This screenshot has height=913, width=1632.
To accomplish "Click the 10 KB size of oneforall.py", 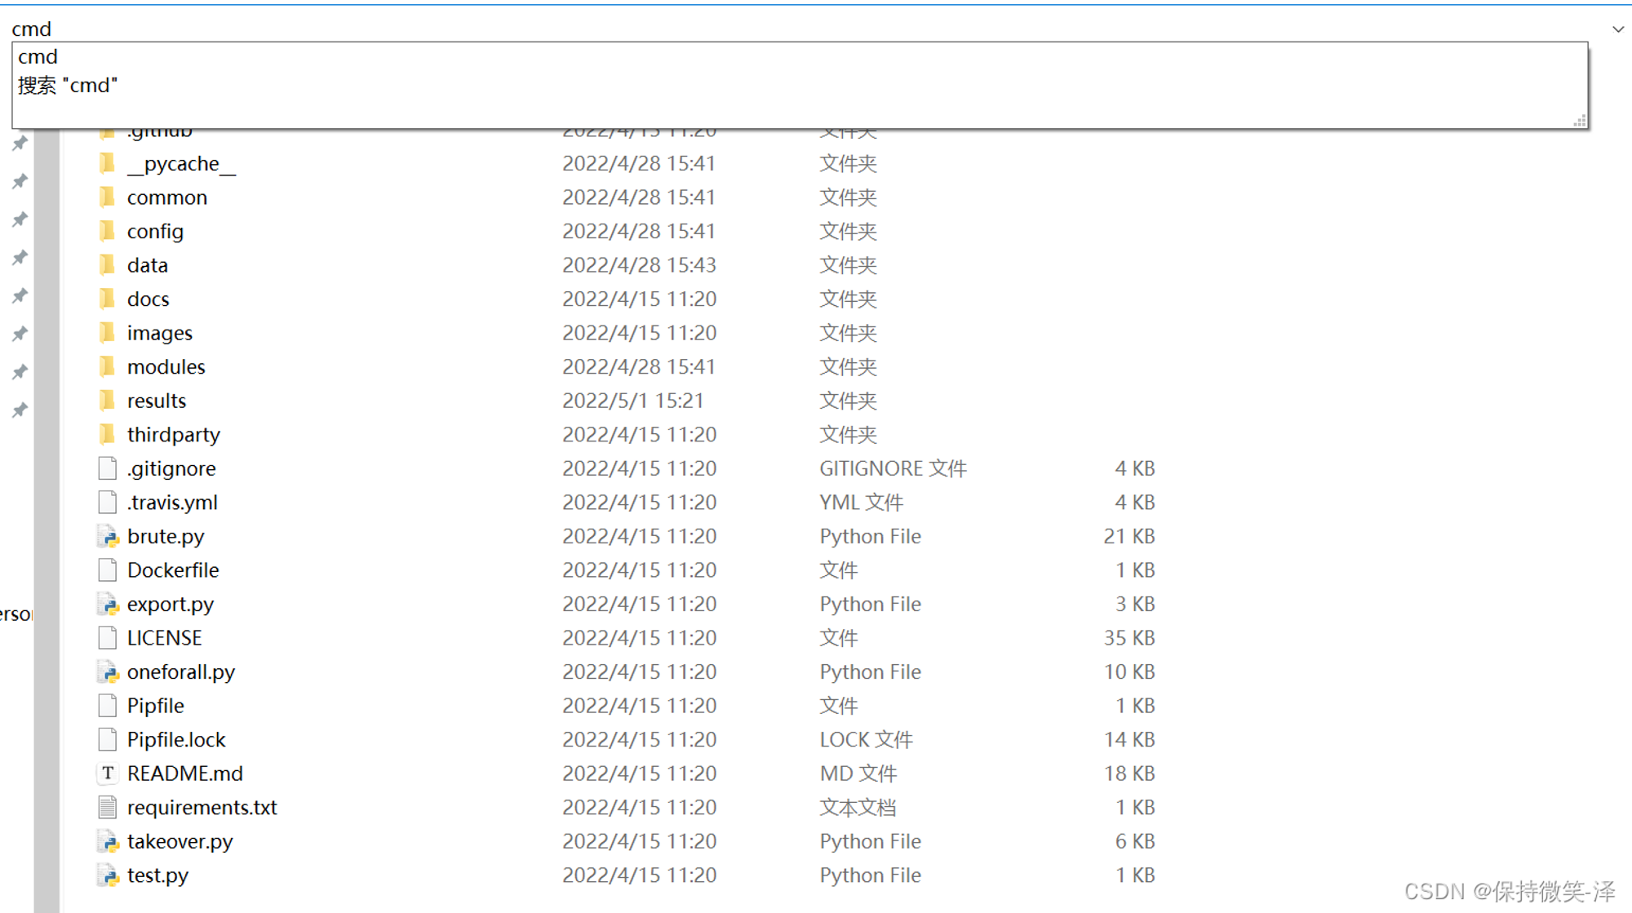I will [x=1129, y=671].
